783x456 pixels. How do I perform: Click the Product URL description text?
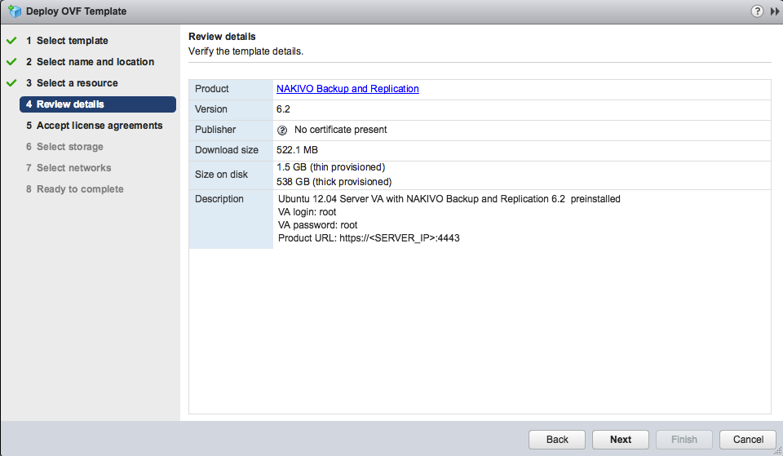[369, 238]
